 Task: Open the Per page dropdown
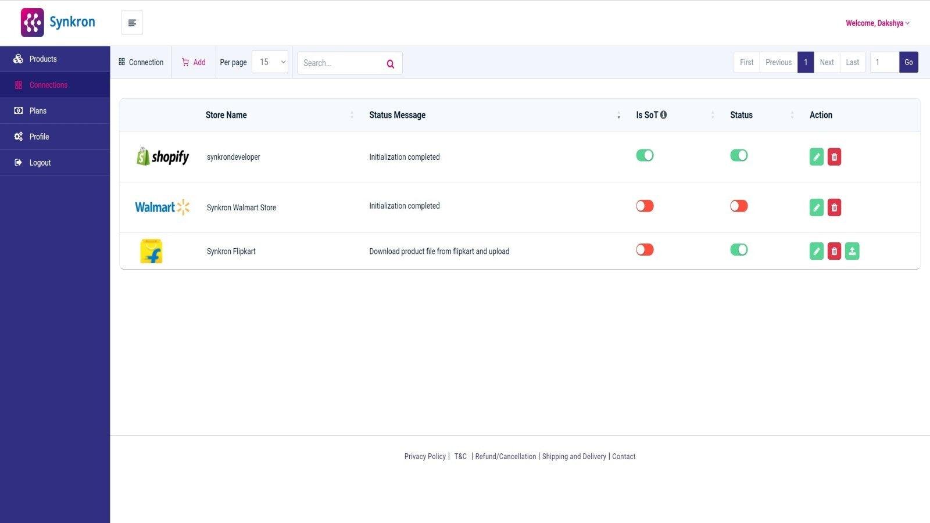click(270, 62)
